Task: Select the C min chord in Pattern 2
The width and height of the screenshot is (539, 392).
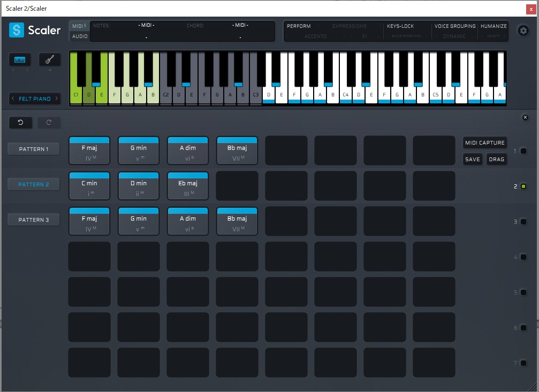Action: point(89,186)
